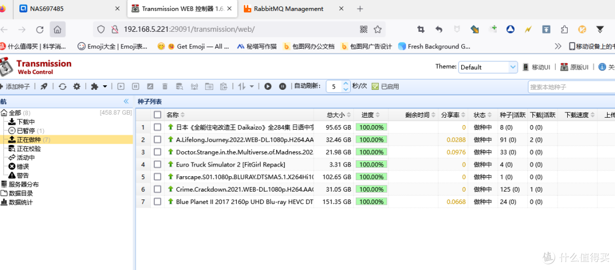Click the database search toolbar icon

click(179, 86)
